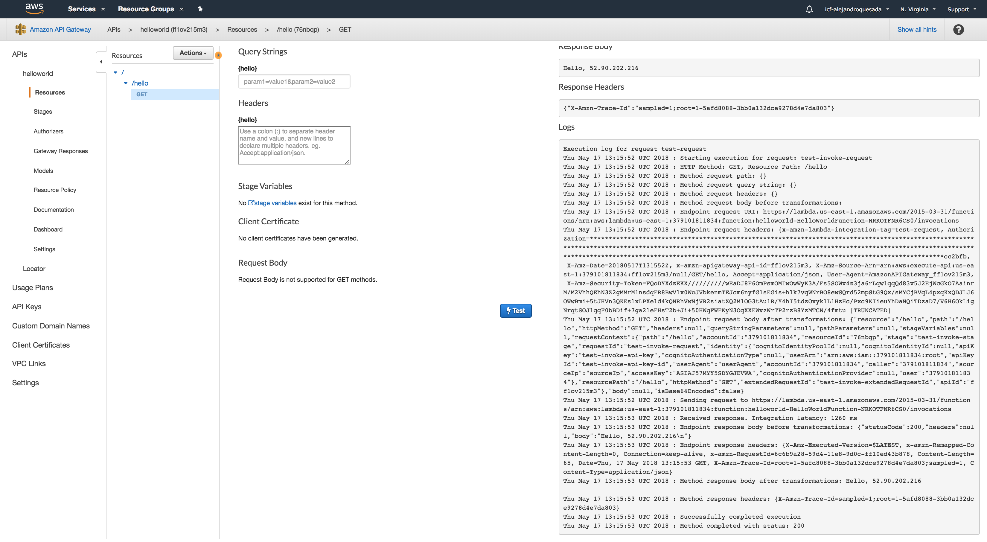The width and height of the screenshot is (987, 542).
Task: Click the help question mark icon
Action: [958, 30]
